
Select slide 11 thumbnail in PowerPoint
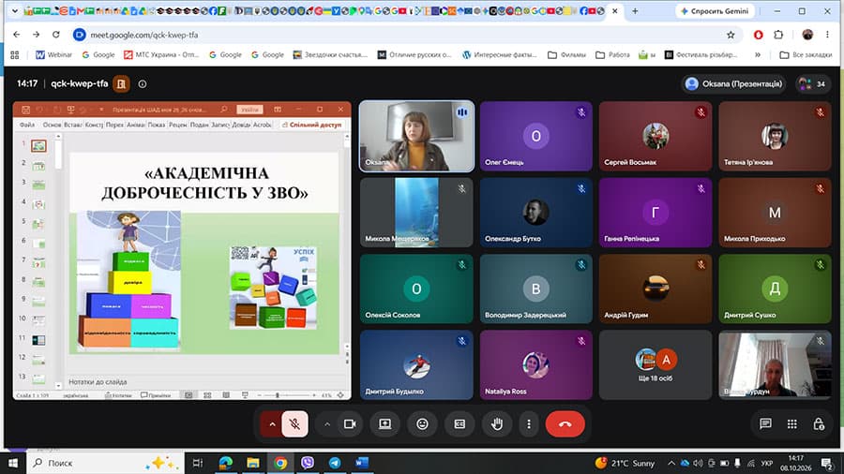point(38,340)
